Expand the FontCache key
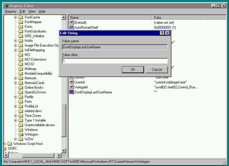Screen dimensions: 229x166 (15, 18)
